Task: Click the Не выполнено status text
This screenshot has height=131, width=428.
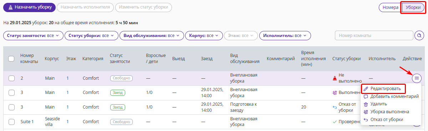Action: click(350, 78)
